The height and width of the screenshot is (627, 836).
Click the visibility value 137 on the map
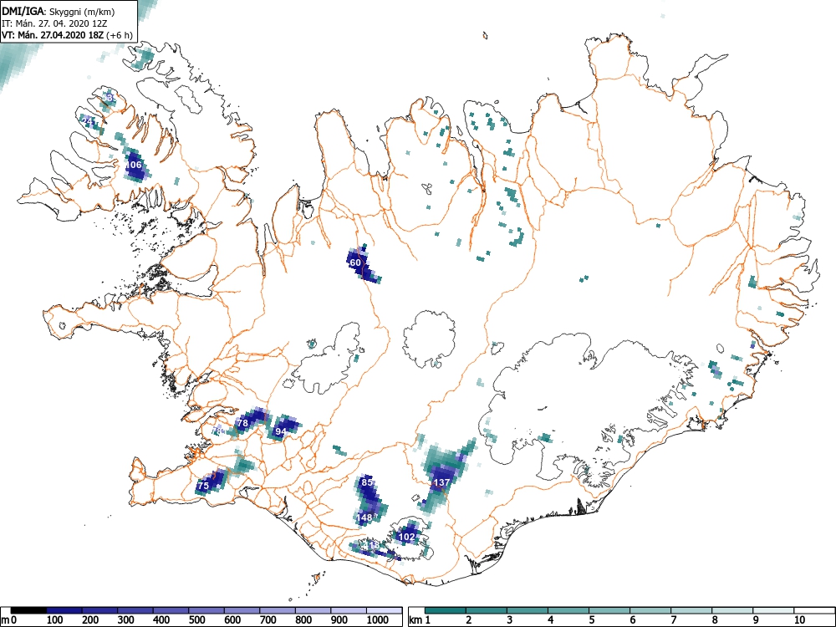coord(441,482)
